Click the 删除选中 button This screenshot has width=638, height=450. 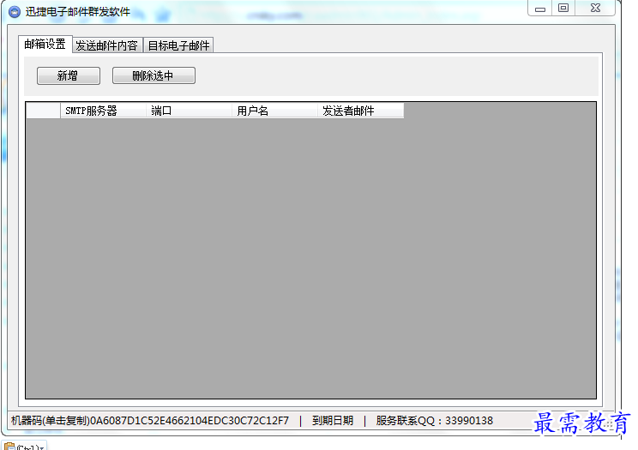click(x=153, y=75)
